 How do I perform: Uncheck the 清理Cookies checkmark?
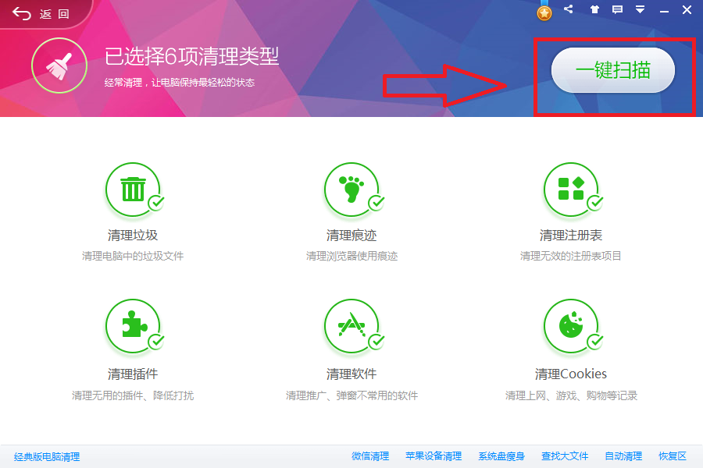[595, 341]
